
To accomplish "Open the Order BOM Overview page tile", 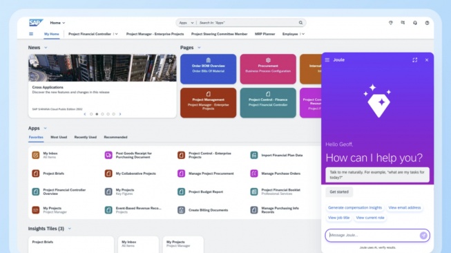I will click(209, 69).
